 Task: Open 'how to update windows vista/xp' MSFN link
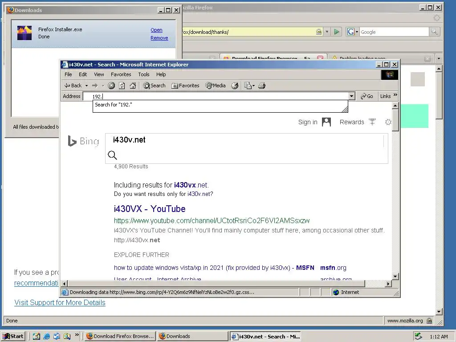point(214,268)
